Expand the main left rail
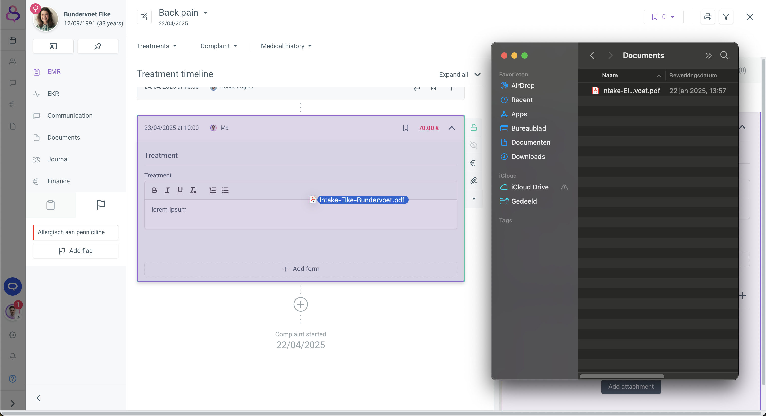Image resolution: width=766 pixels, height=416 pixels. point(12,403)
